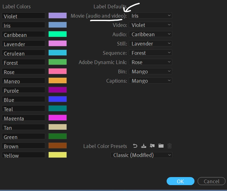Click the import label preset icon
This screenshot has width=227, height=191.
point(152,146)
